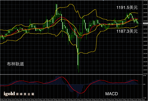
Task: Click the 領峰貴金屬 brand text
Action: (25, 94)
